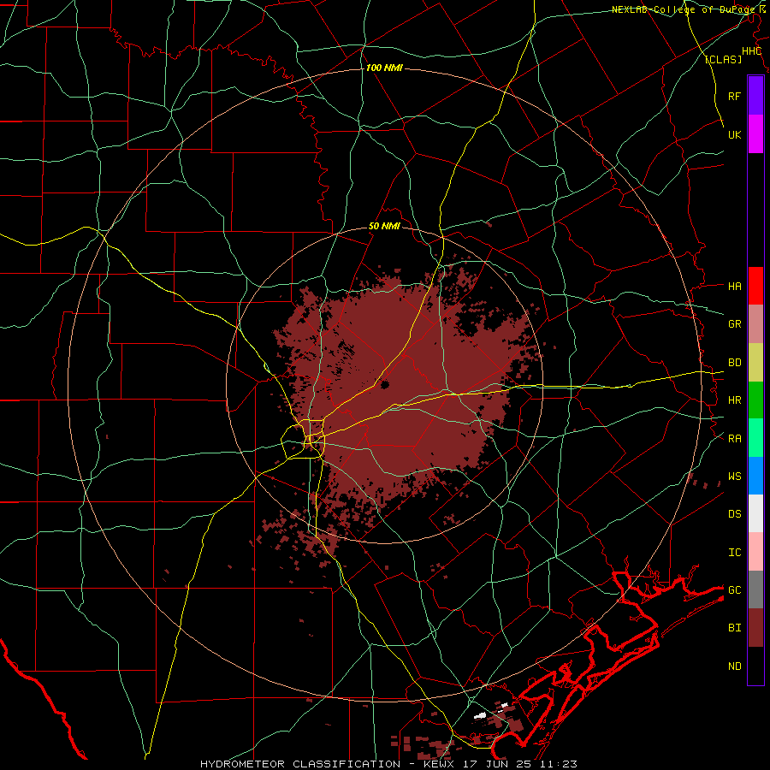The image size is (770, 770).
Task: Click the BI legend label
Action: coord(734,628)
